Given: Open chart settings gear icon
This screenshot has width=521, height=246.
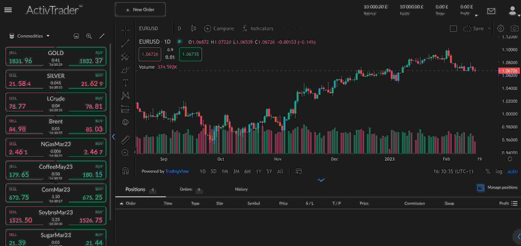Looking at the screenshot, I should point(500,29).
